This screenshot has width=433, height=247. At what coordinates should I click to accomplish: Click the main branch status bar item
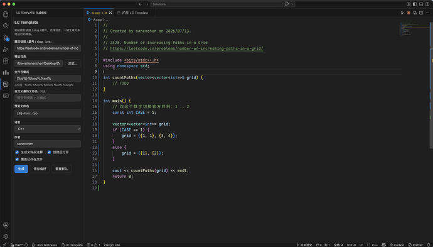click(x=16, y=244)
